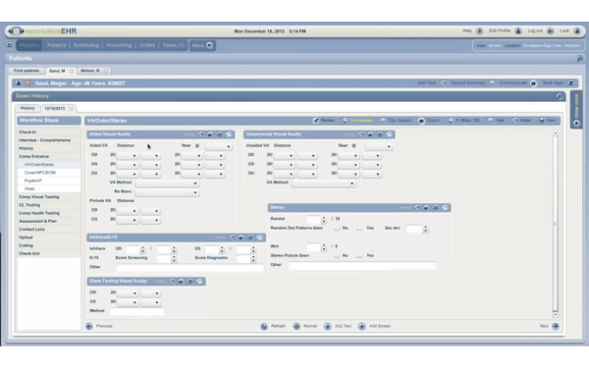This screenshot has width=589, height=368.
Task: Select Check-In workflow step
Action: pos(48,132)
